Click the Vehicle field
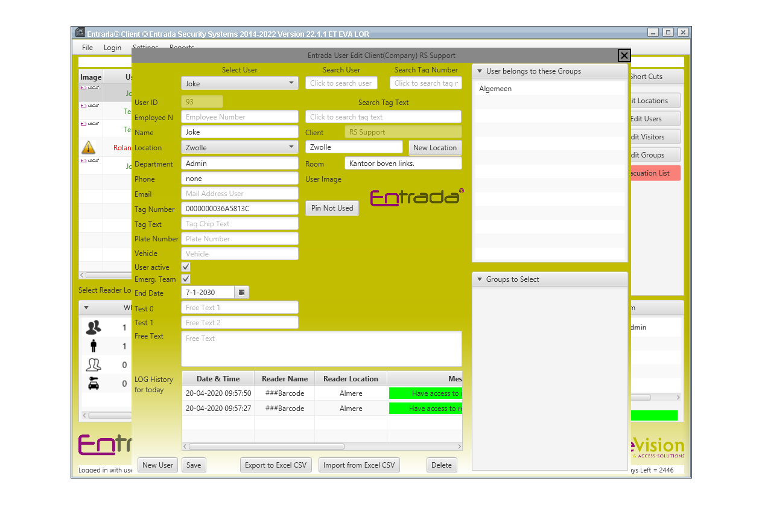This screenshot has height=531, width=762. tap(240, 254)
